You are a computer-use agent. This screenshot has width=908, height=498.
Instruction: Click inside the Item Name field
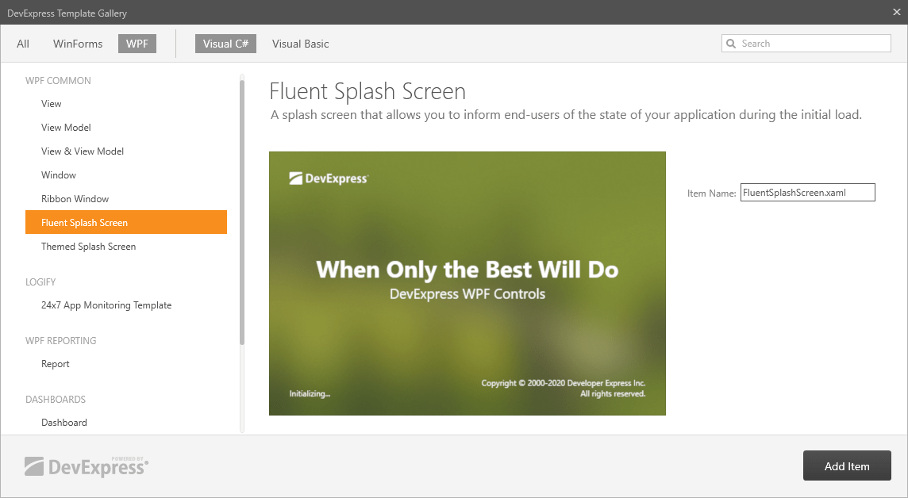tap(806, 192)
